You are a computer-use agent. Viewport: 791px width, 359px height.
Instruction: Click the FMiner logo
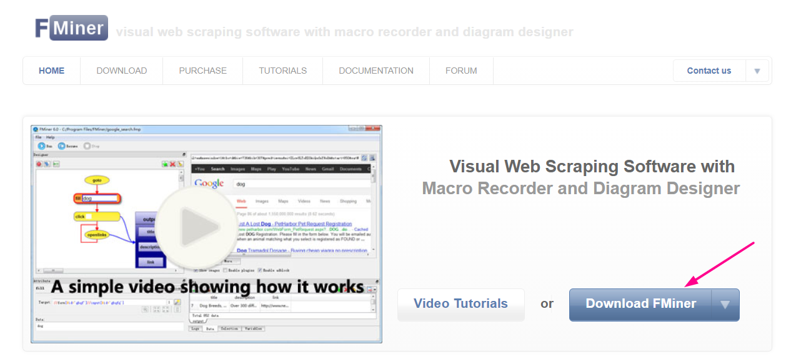71,28
